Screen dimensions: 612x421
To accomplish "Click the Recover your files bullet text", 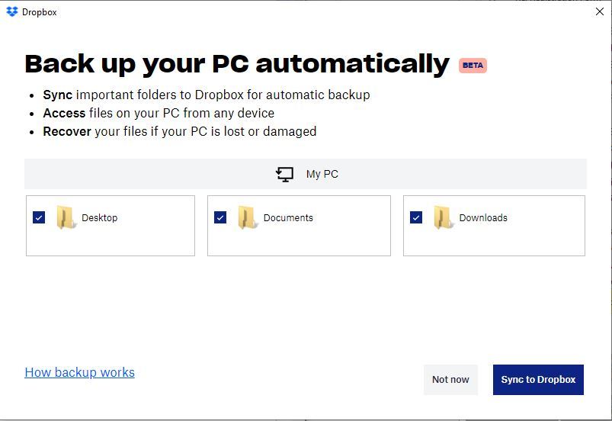I will [179, 131].
